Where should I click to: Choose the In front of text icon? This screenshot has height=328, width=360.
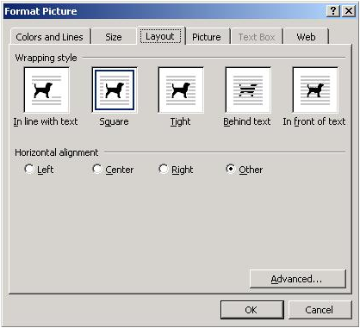click(315, 90)
